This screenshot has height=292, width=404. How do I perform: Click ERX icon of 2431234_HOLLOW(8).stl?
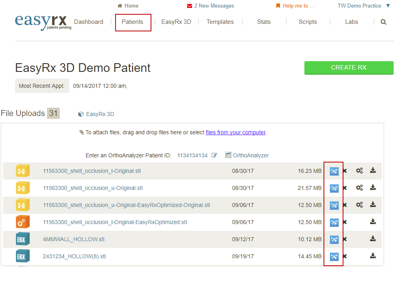click(x=23, y=256)
